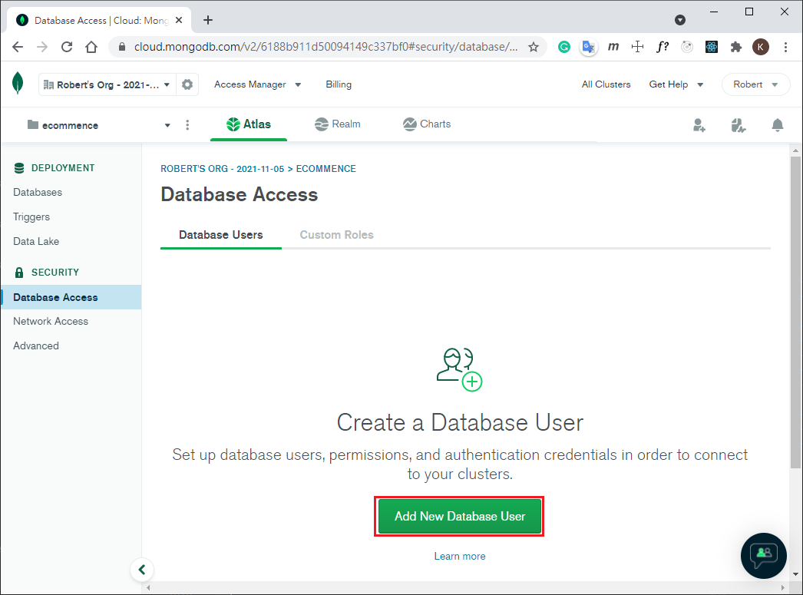Open Billing in the top navigation
Viewport: 803px width, 595px height.
point(339,84)
